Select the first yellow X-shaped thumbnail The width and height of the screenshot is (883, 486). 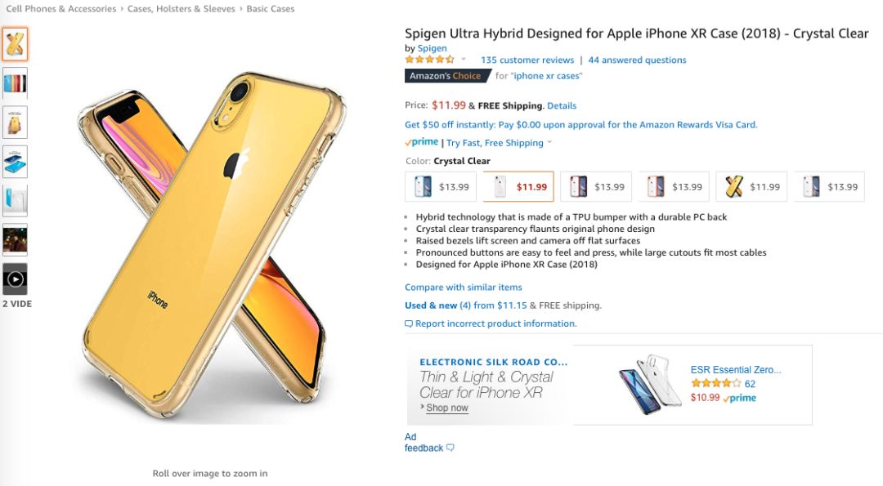[16, 44]
